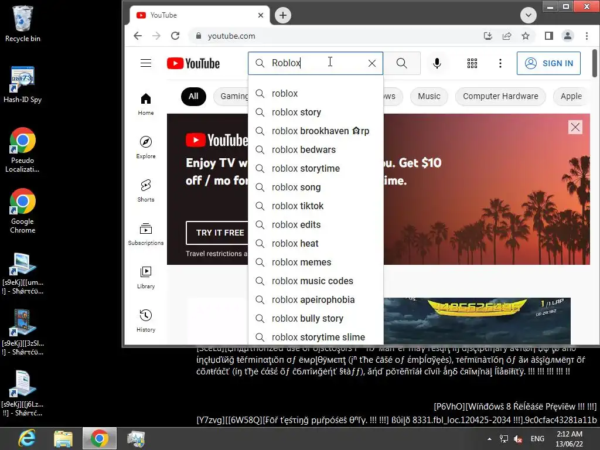Open Pseudo Localization Chrome shortcut
This screenshot has height=450, width=600.
(x=23, y=150)
